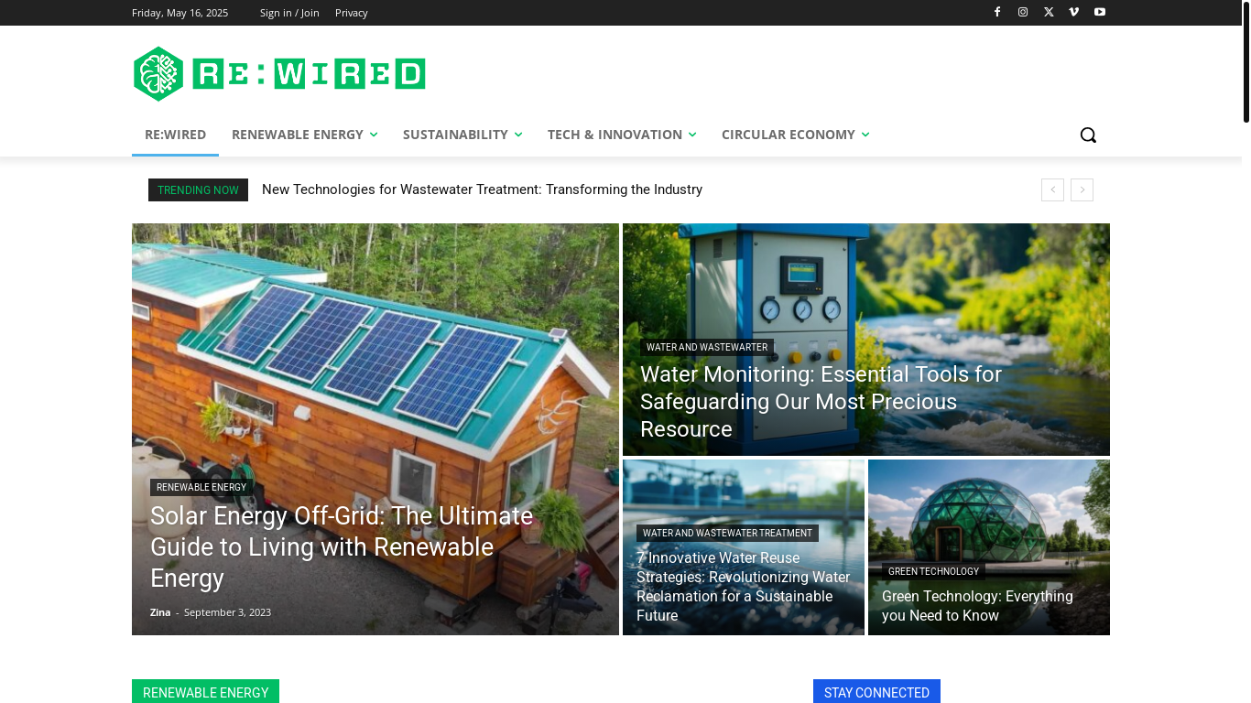Open the Privacy link
The image size is (1251, 703).
351,13
